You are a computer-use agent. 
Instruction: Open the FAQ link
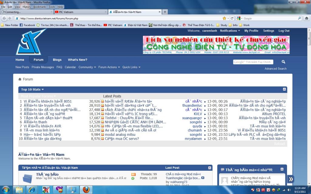[59, 67]
